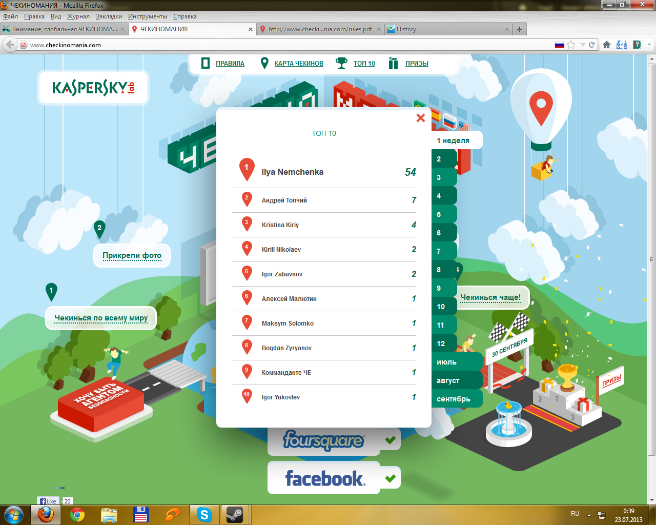Bookmark this page with the star icon
This screenshot has width=656, height=525.
[571, 45]
